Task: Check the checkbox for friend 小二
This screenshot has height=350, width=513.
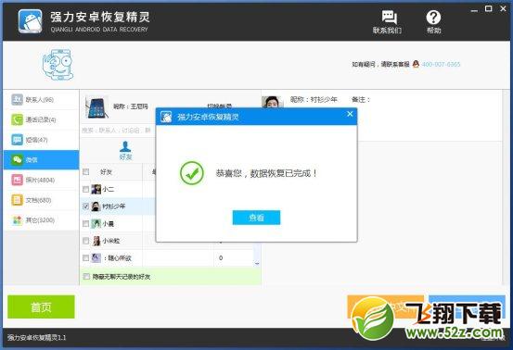Action: pyautogui.click(x=85, y=189)
